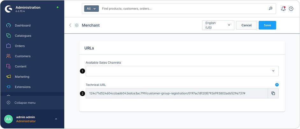This screenshot has height=129, width=300.
Task: Open the Orders menu item
Action: point(19,46)
